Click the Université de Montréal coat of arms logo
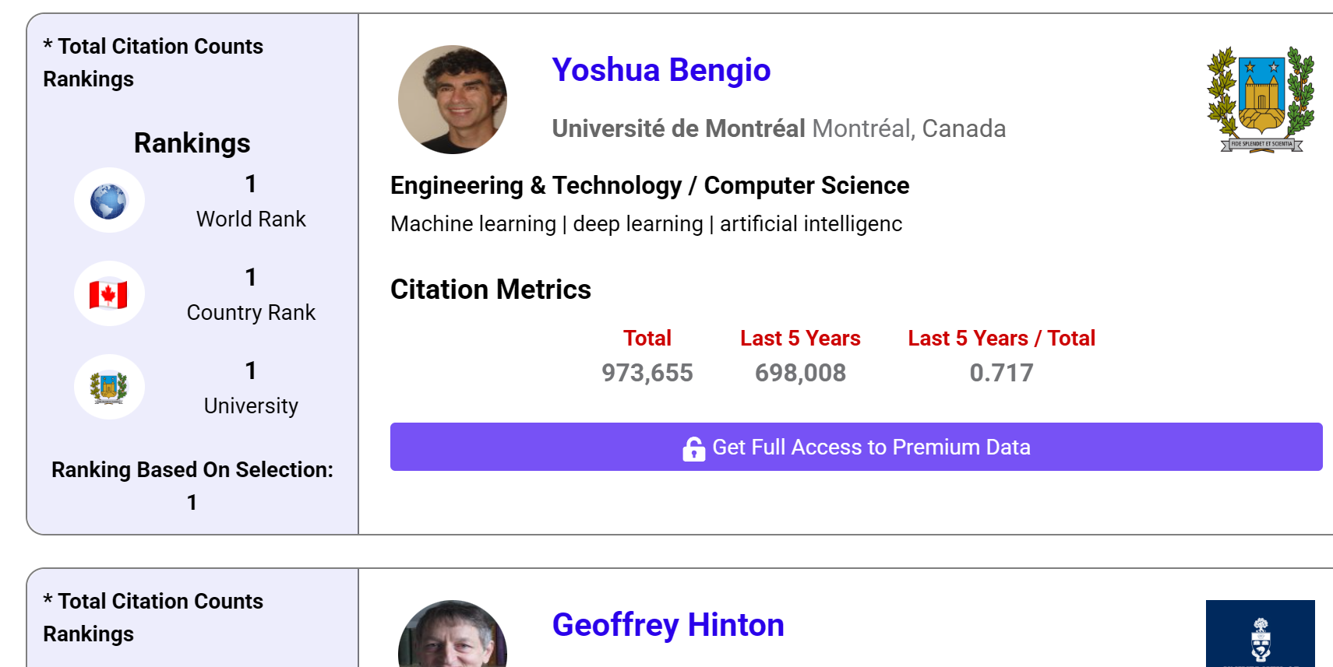The image size is (1333, 667). click(x=1260, y=99)
